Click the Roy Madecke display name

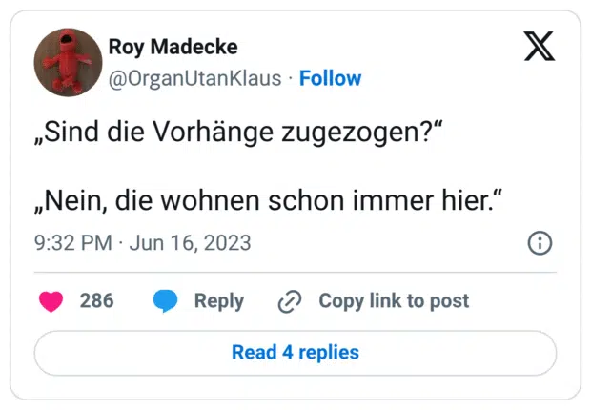pos(173,47)
